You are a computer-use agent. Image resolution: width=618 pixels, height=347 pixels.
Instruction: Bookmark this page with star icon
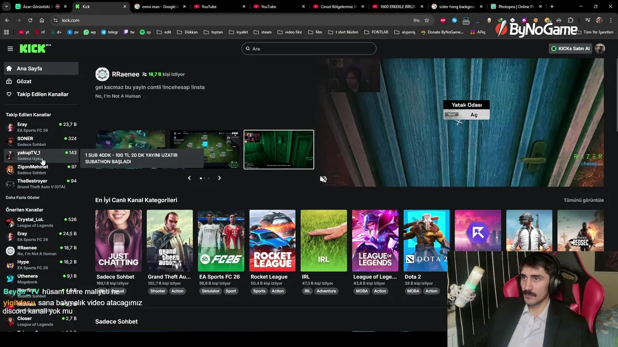(427, 20)
